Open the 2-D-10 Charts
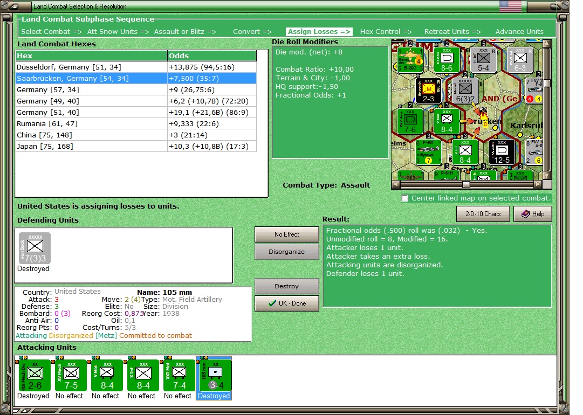Screen dimensions: 583x415 pos(483,214)
